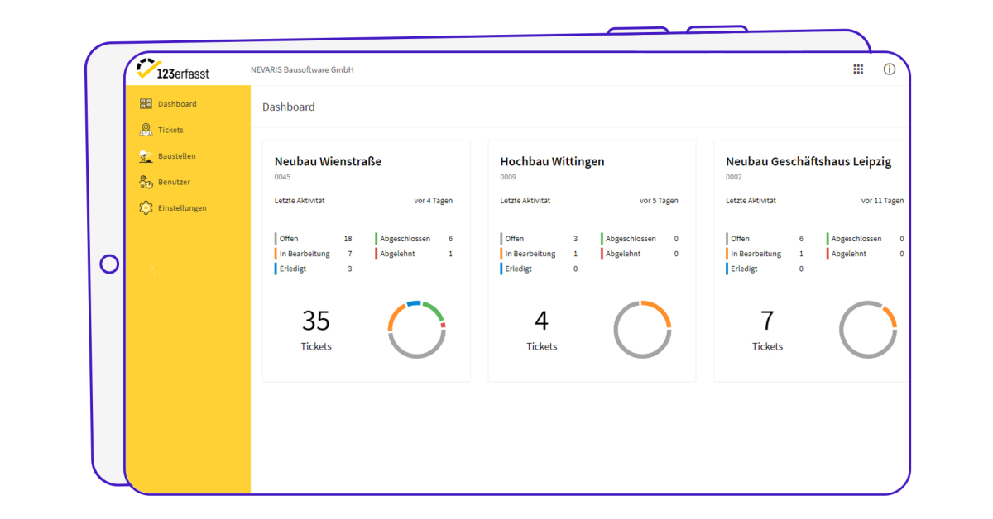
Task: Go to Baustellen in the sidebar
Action: click(x=176, y=156)
